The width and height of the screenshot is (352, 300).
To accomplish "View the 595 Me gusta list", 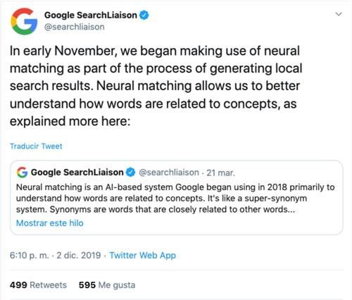I will coord(107,285).
